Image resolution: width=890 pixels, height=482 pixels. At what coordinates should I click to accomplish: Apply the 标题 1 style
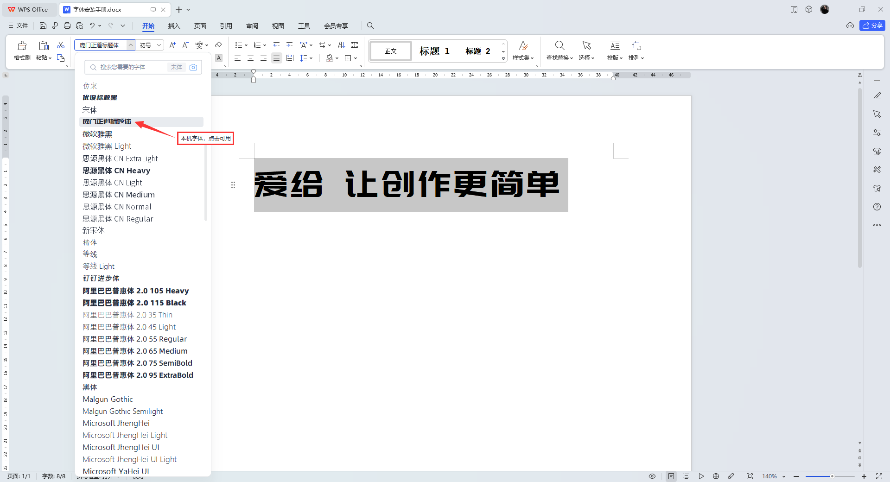(x=434, y=51)
